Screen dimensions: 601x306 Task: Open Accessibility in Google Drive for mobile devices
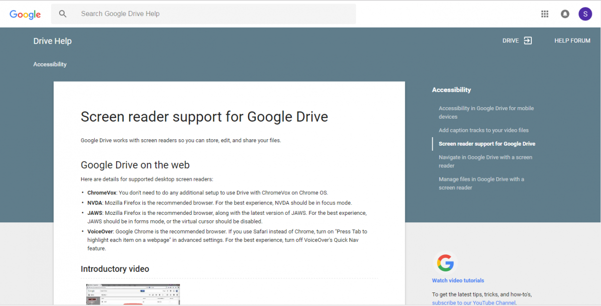[x=486, y=112]
